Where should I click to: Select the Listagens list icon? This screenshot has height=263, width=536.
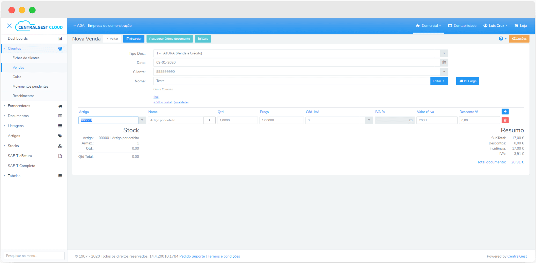pos(60,126)
